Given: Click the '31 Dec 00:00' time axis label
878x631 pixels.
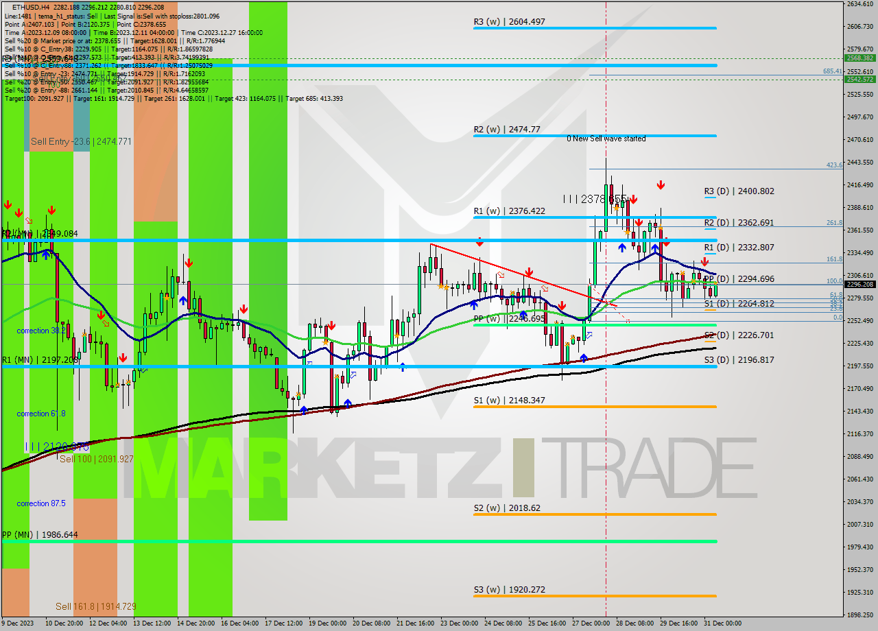Looking at the screenshot, I should point(722,623).
